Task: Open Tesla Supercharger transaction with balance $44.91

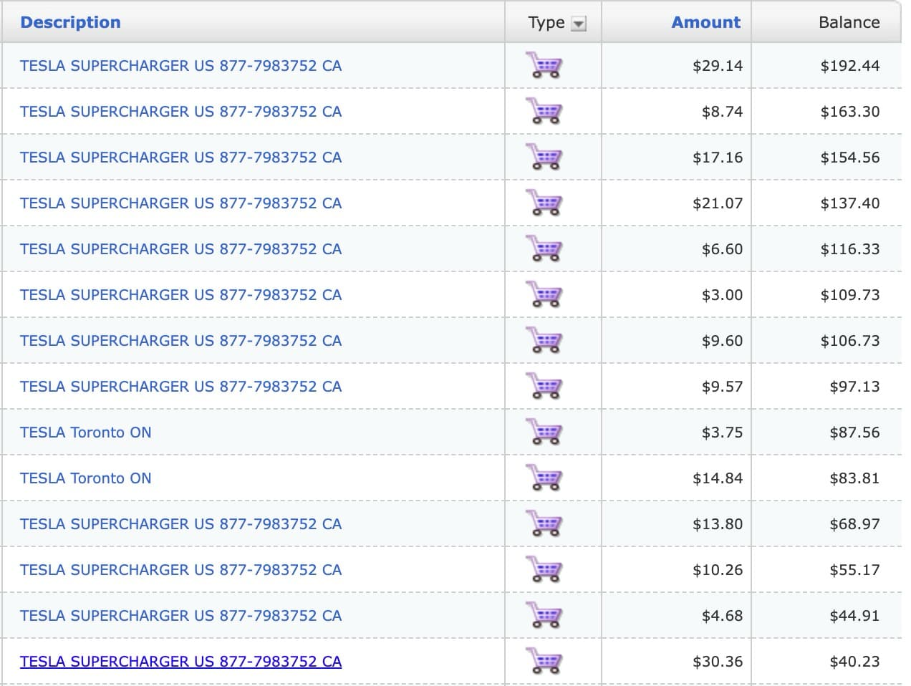Action: (x=180, y=616)
